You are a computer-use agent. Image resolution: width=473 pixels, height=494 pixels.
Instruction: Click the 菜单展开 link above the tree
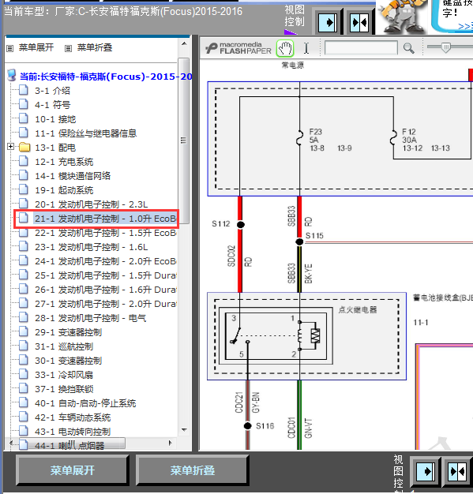click(x=36, y=47)
